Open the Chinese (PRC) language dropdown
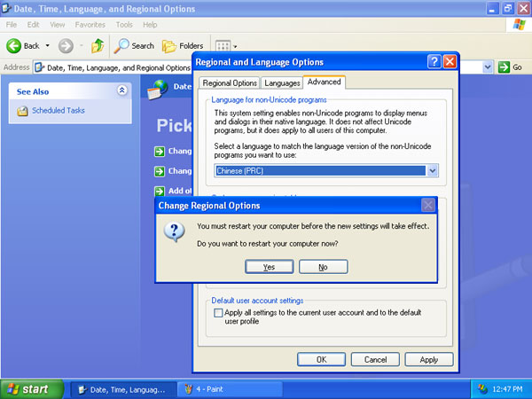This screenshot has width=532, height=399. [x=433, y=170]
